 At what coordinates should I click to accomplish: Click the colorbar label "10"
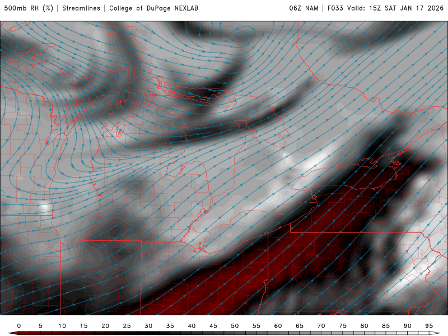tap(62, 326)
